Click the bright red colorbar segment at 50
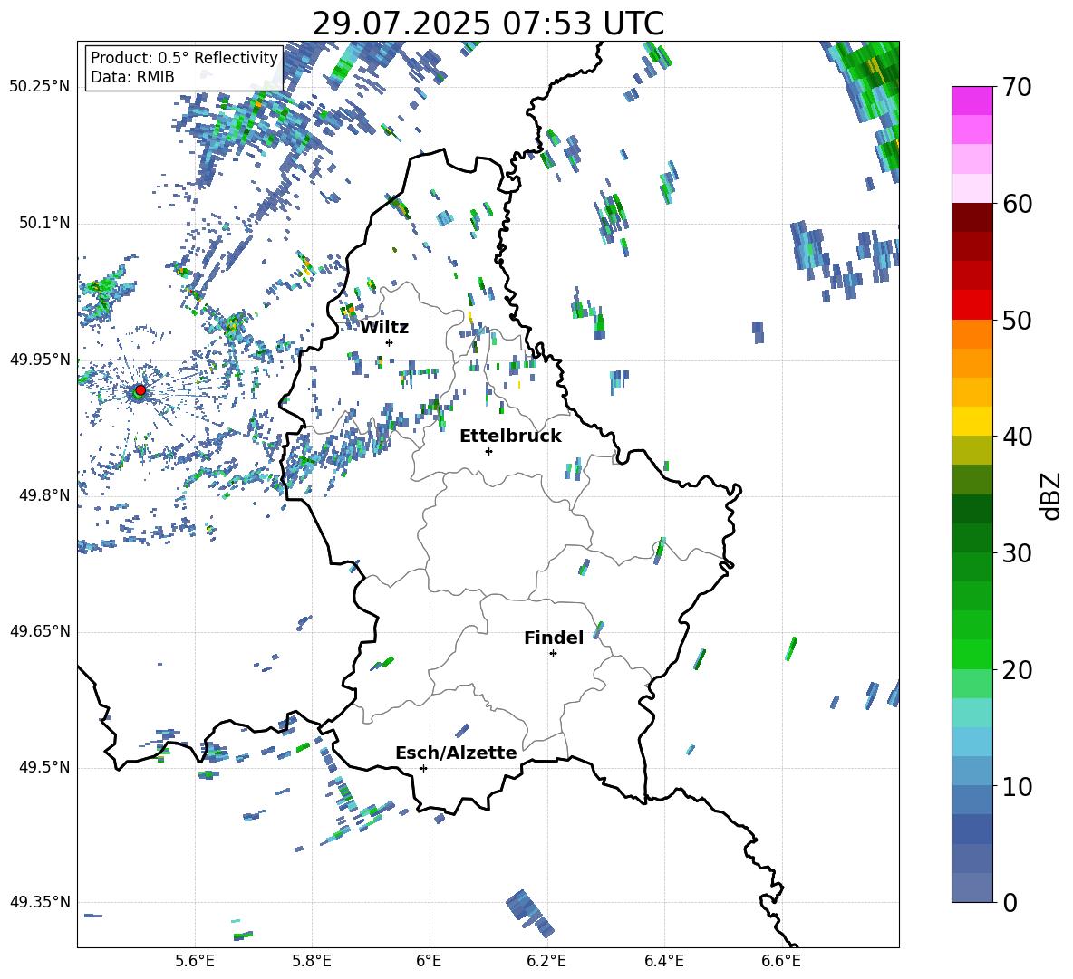This screenshot has height=979, width=1073. pyautogui.click(x=971, y=305)
